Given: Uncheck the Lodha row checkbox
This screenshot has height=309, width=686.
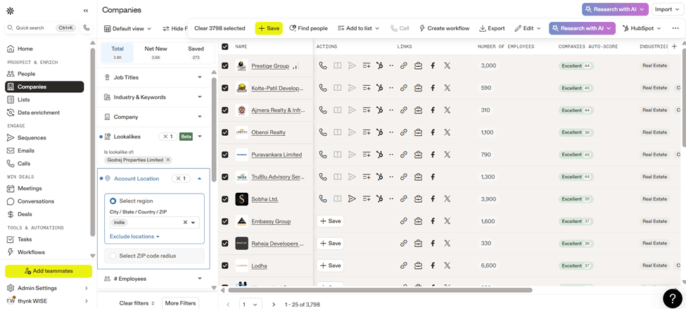Looking at the screenshot, I should point(225,265).
